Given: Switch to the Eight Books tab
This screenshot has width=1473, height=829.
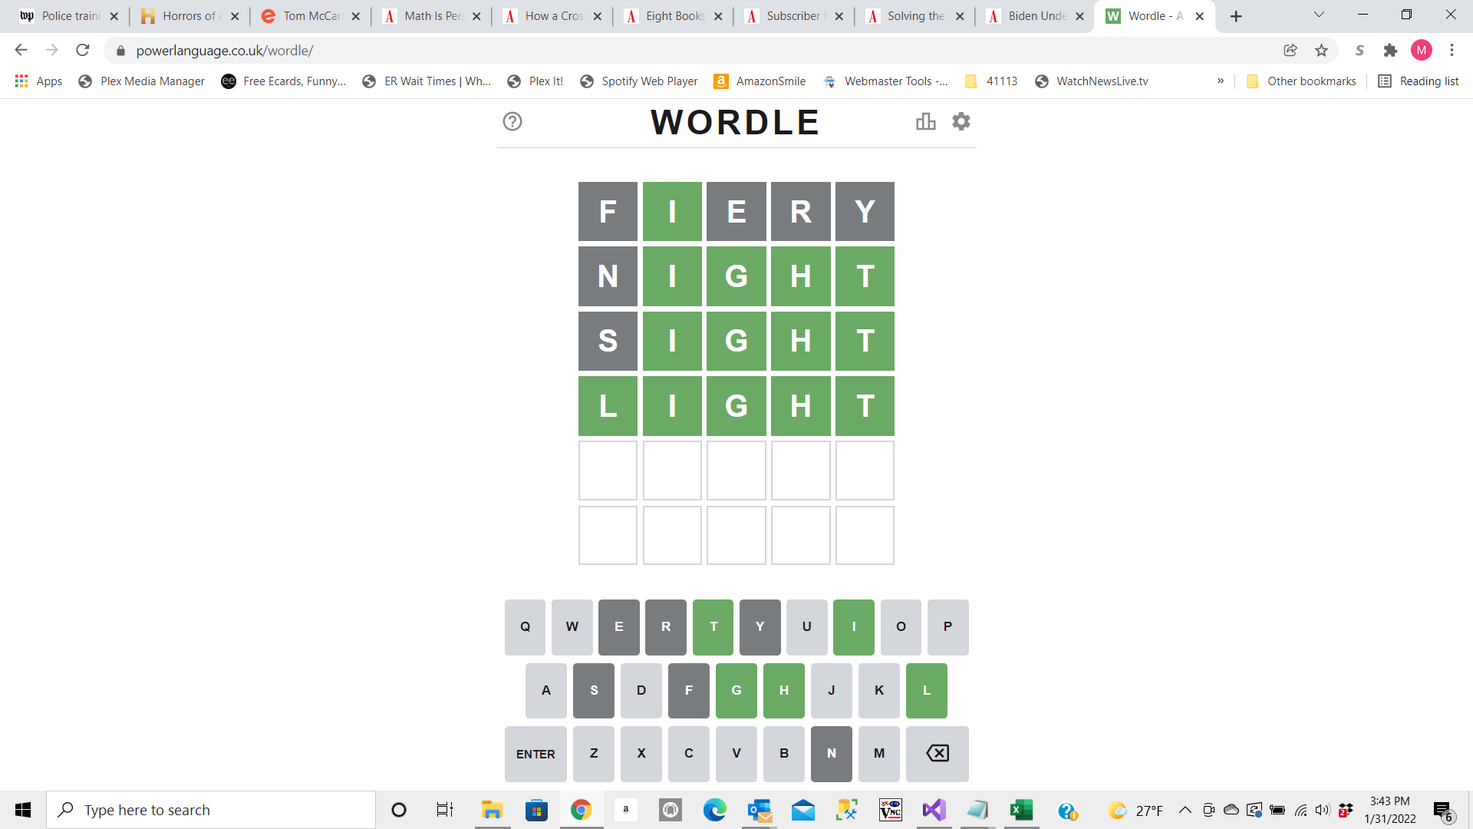Looking at the screenshot, I should [x=673, y=16].
